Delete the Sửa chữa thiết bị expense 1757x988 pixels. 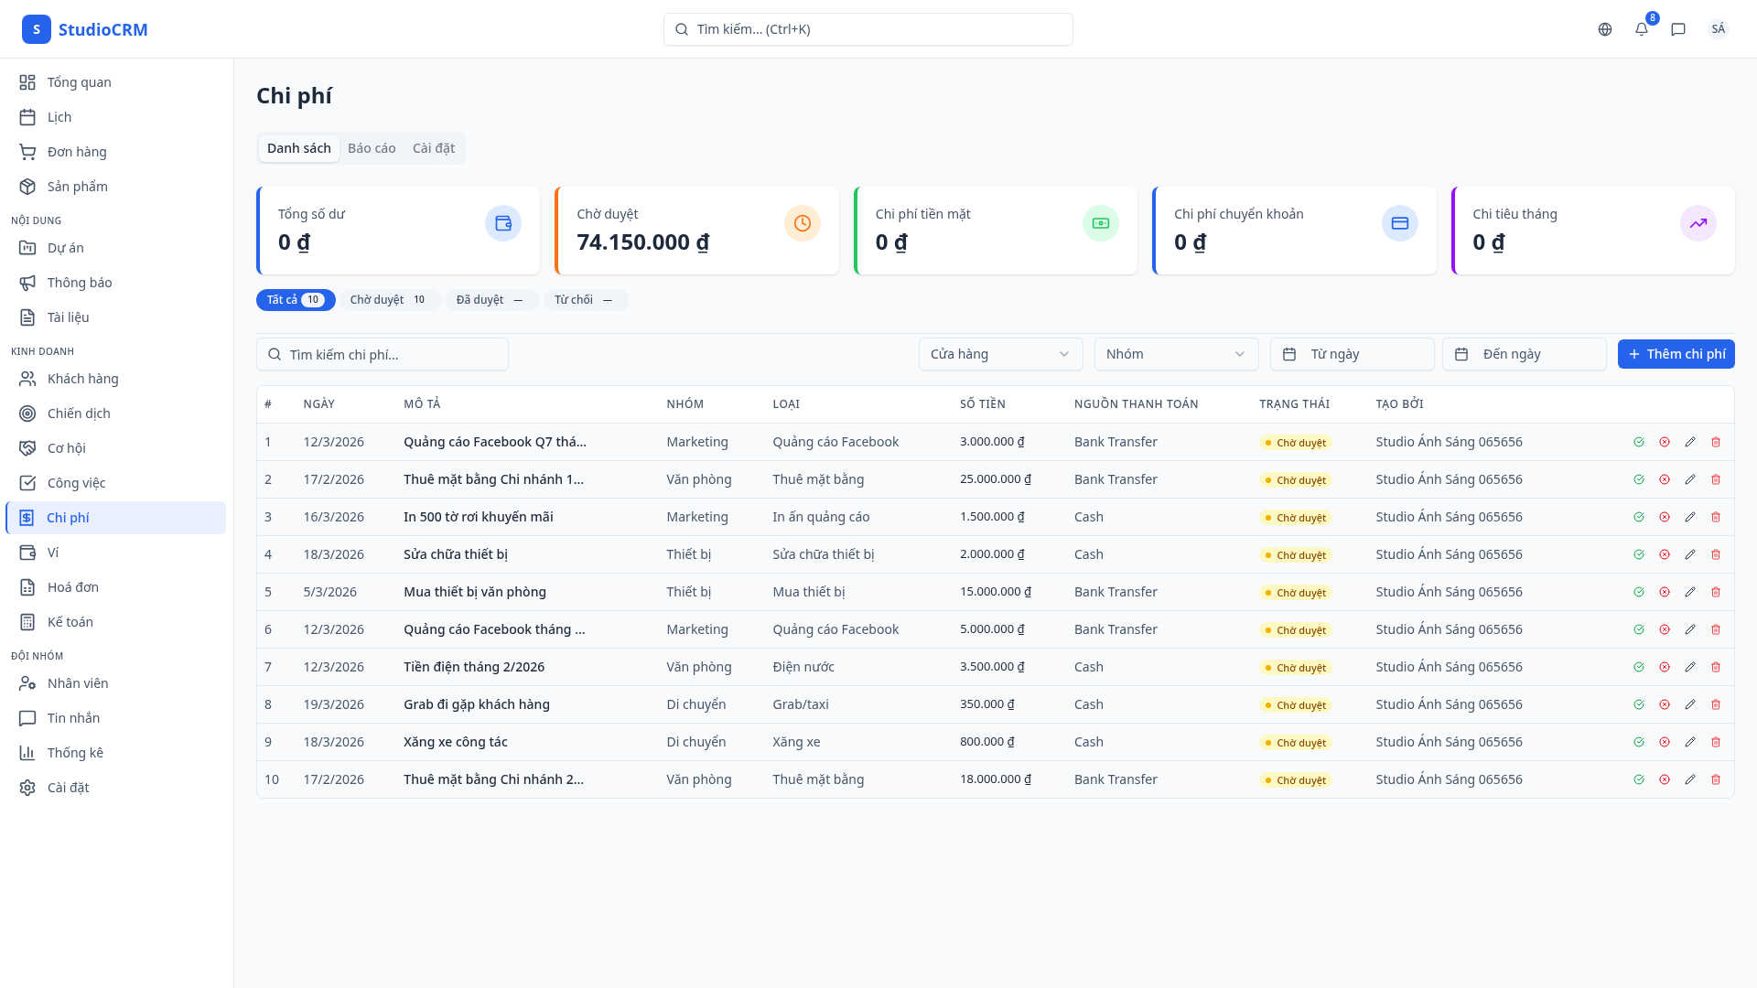pos(1716,554)
